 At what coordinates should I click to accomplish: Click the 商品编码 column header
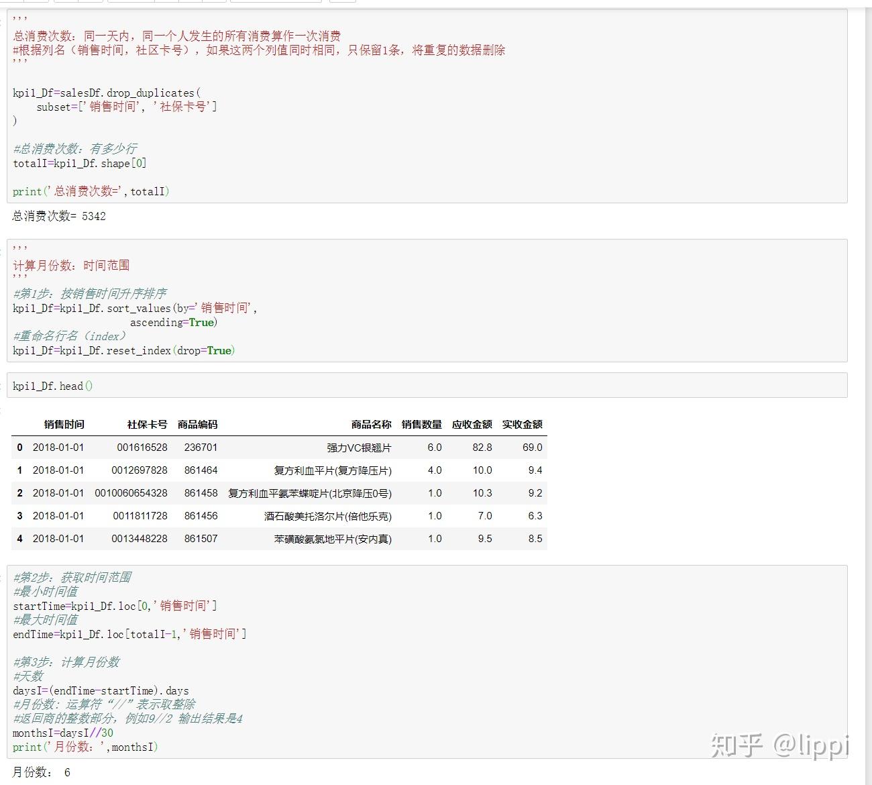click(x=198, y=424)
